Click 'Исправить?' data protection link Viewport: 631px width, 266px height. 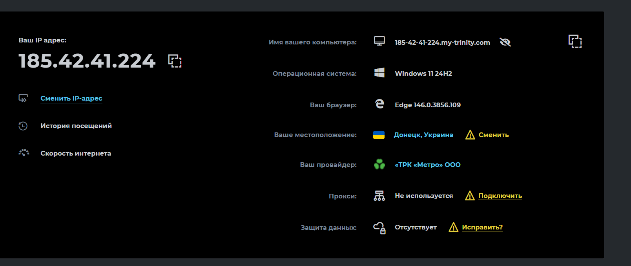tap(482, 227)
